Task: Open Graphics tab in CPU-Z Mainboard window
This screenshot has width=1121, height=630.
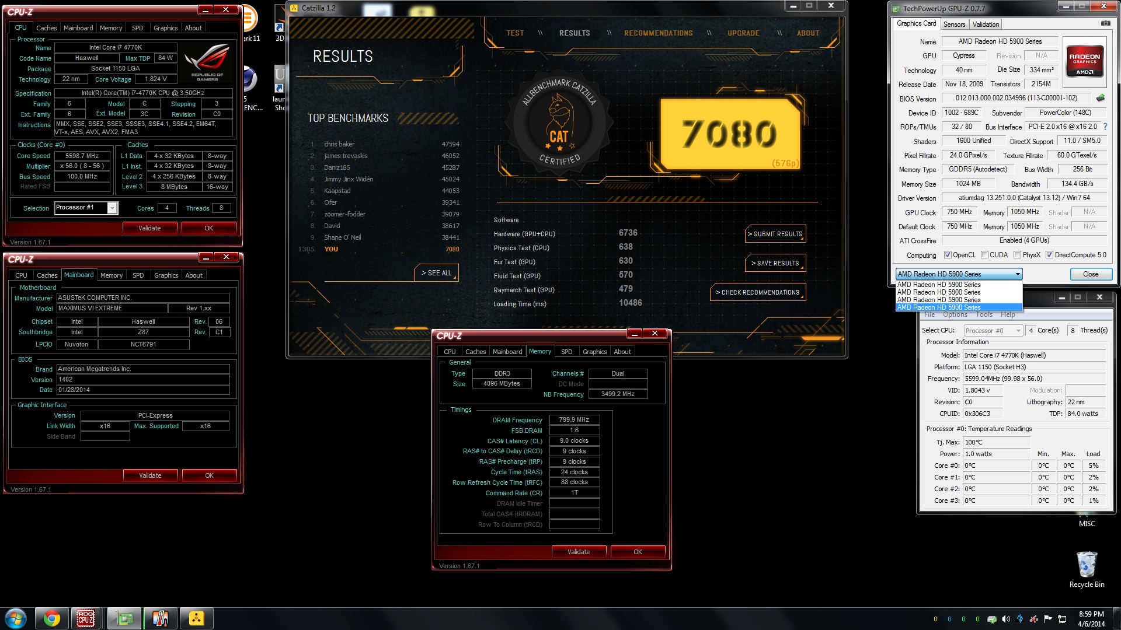Action: point(166,275)
